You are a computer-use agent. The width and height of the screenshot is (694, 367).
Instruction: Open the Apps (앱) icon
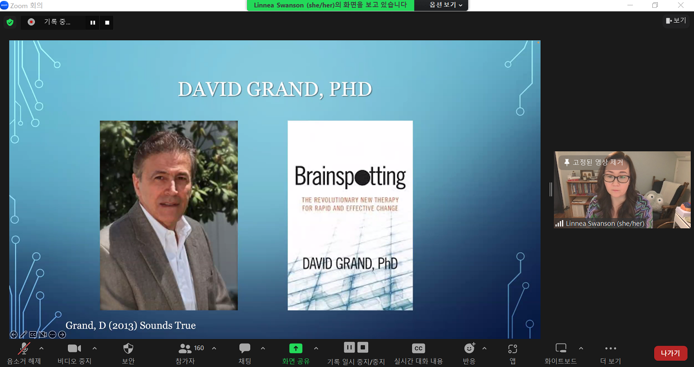[x=513, y=348]
